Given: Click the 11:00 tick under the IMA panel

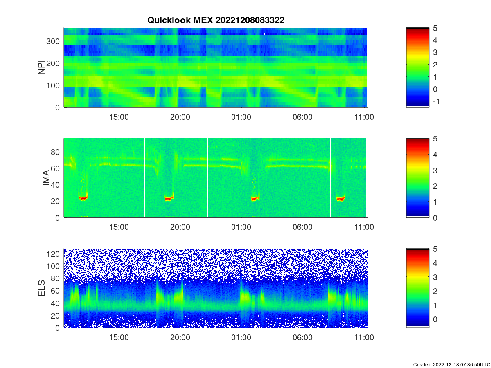Looking at the screenshot, I should [x=364, y=227].
